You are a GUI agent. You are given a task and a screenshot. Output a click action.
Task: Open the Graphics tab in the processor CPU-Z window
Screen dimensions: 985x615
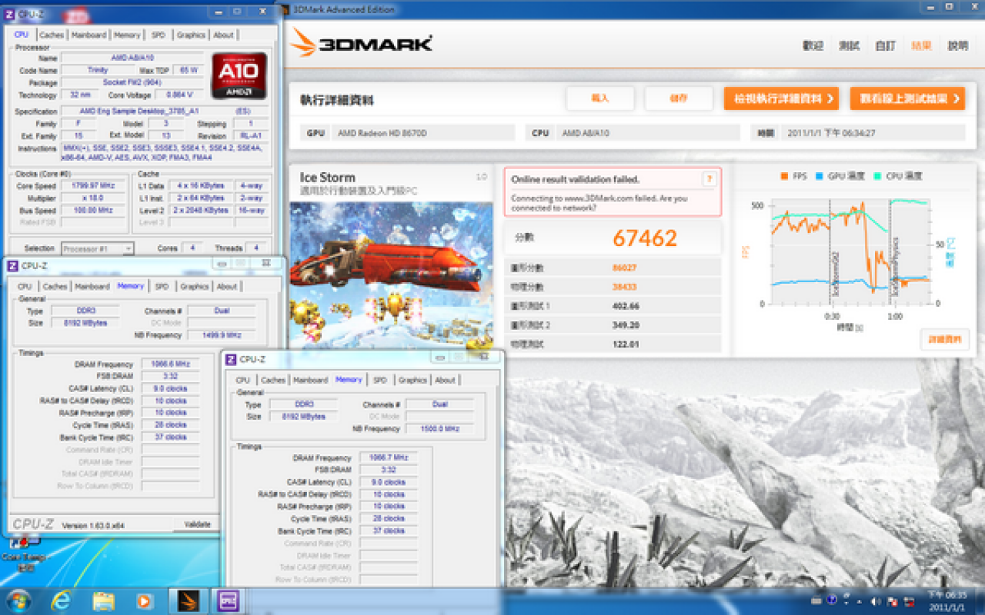191,35
